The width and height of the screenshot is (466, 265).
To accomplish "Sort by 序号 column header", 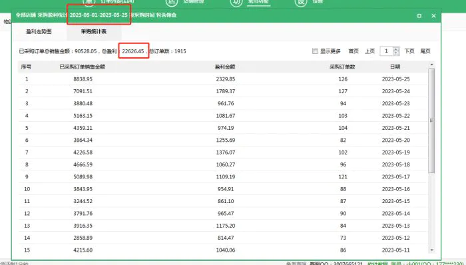I will click(26, 67).
